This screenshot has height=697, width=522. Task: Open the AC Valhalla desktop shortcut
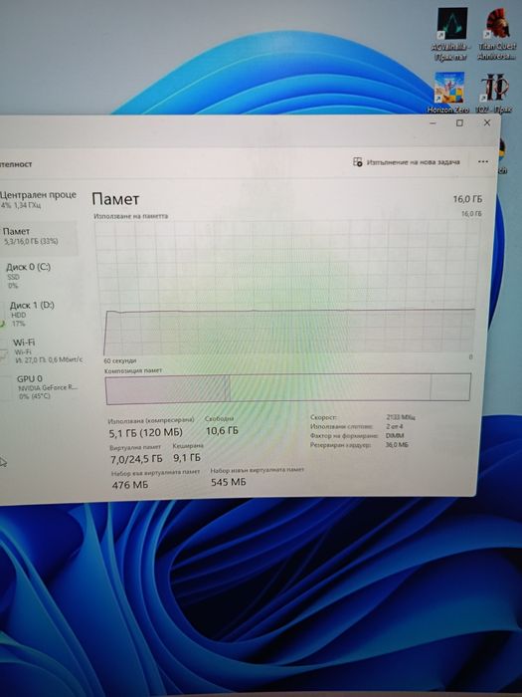(x=451, y=34)
